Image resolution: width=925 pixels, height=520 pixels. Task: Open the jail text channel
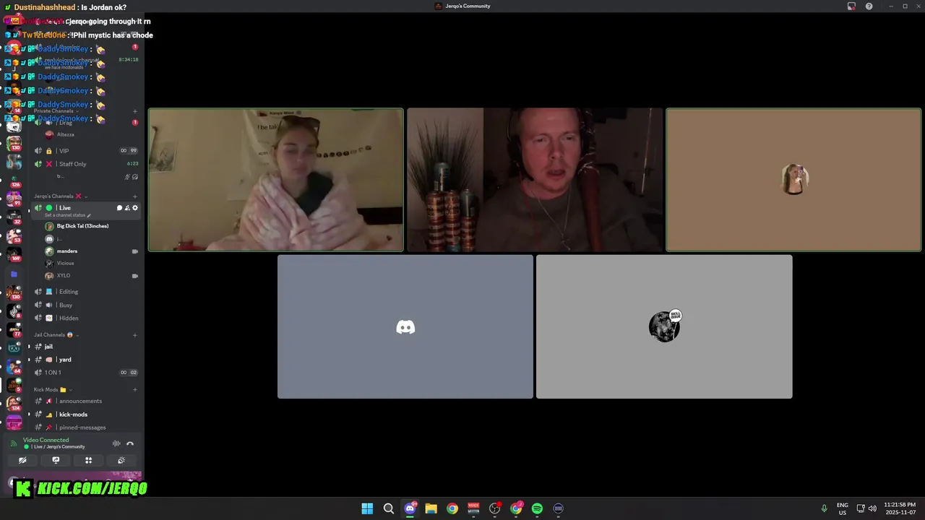click(x=85, y=347)
